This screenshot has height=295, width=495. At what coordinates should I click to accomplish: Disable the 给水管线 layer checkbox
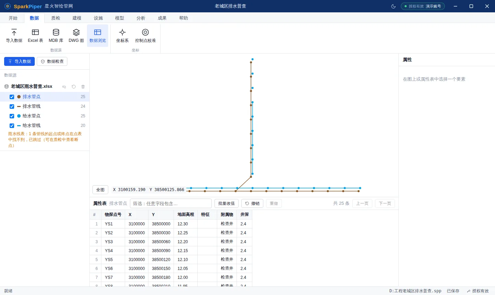[12, 126]
